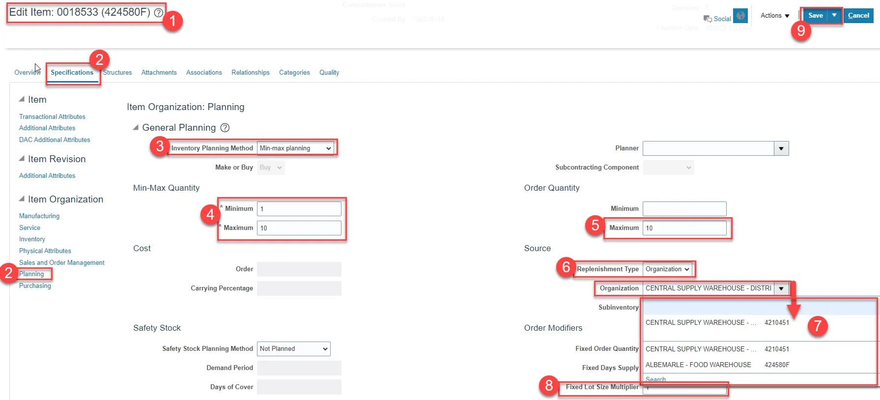Click help icon beside Edit Item title

click(x=158, y=13)
